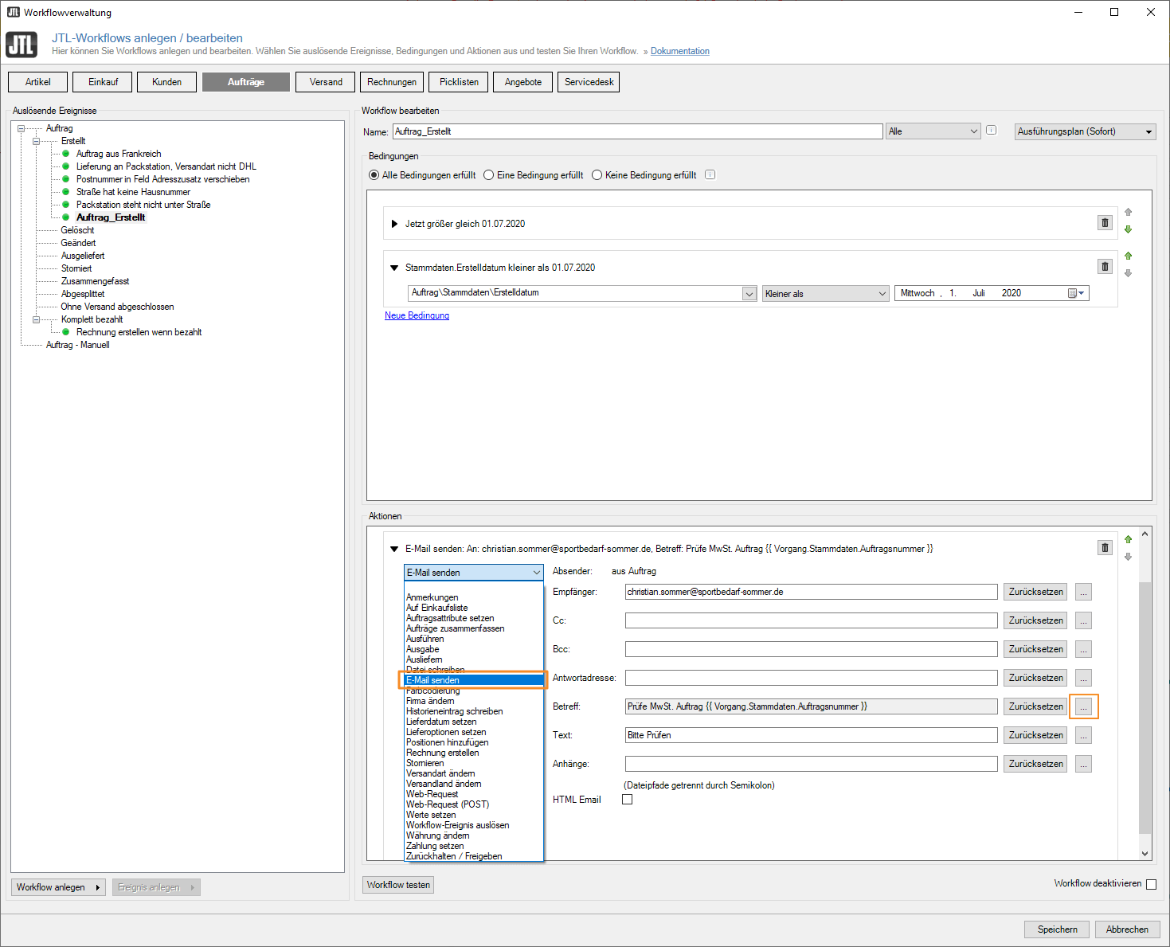Switch to the Rechnungen tab

point(392,82)
